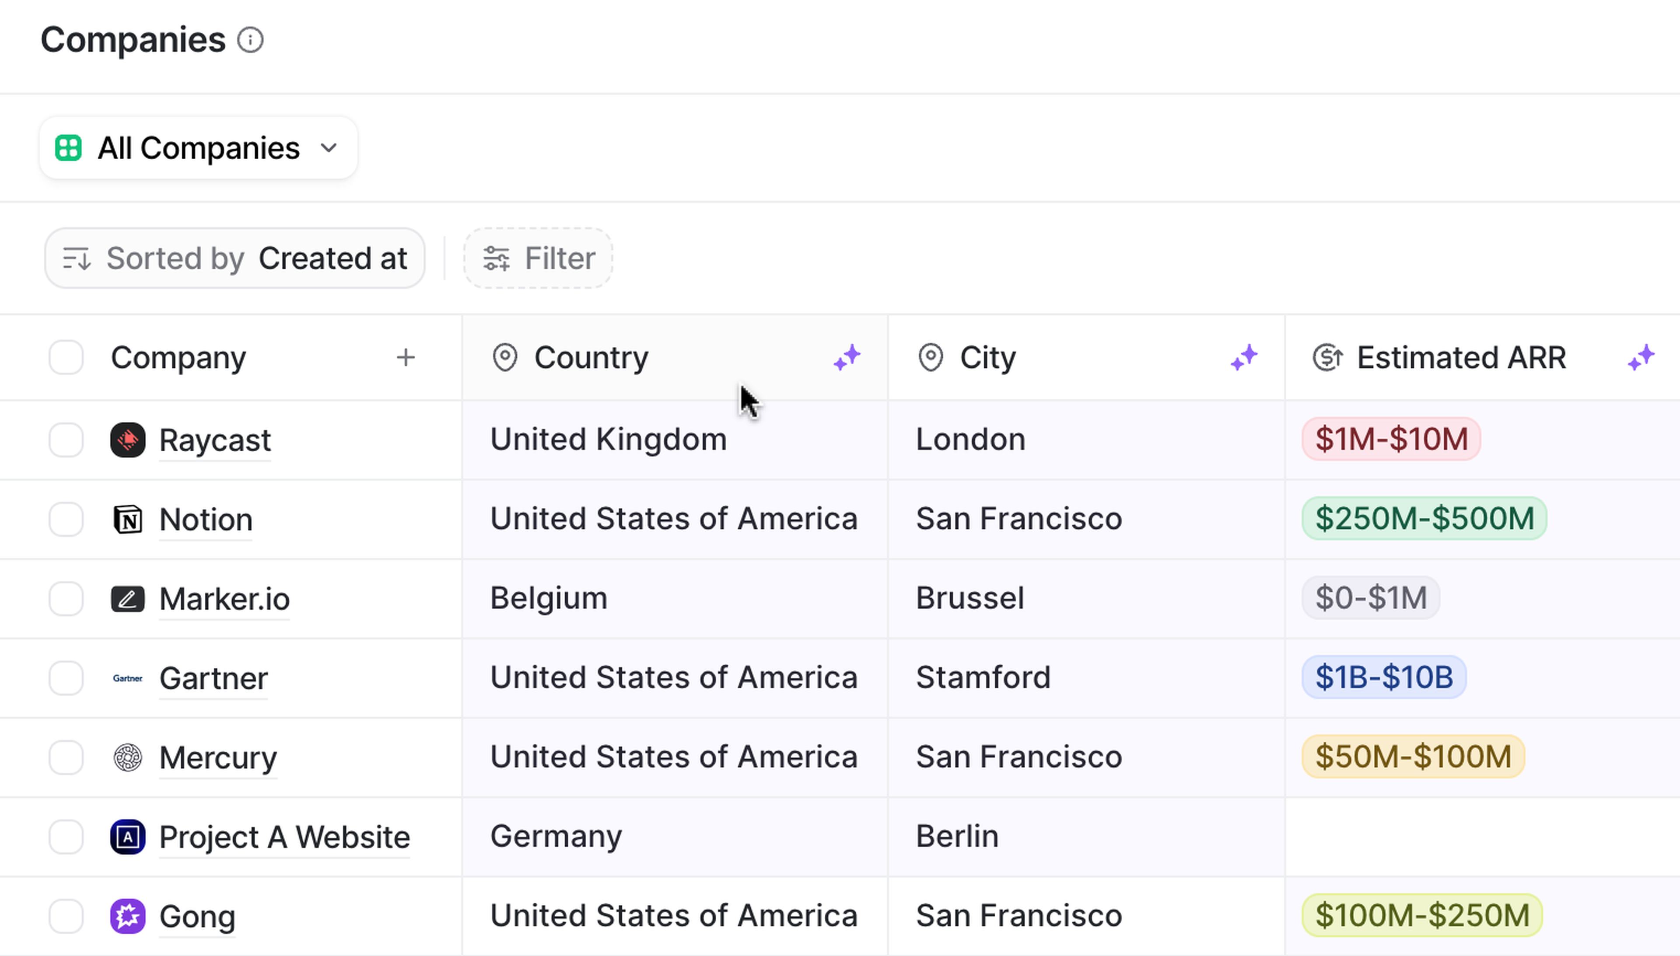Click the info icon beside Companies title
The width and height of the screenshot is (1680, 956).
click(250, 40)
